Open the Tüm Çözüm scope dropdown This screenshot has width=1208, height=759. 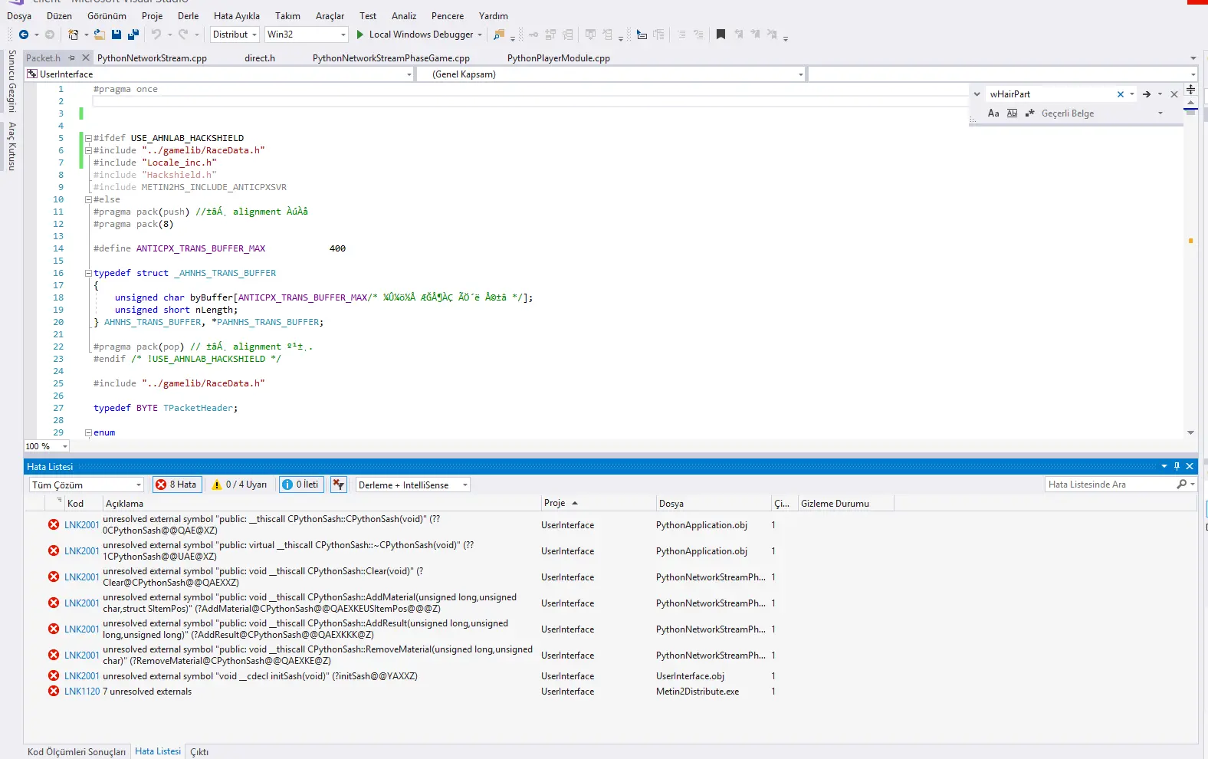139,485
